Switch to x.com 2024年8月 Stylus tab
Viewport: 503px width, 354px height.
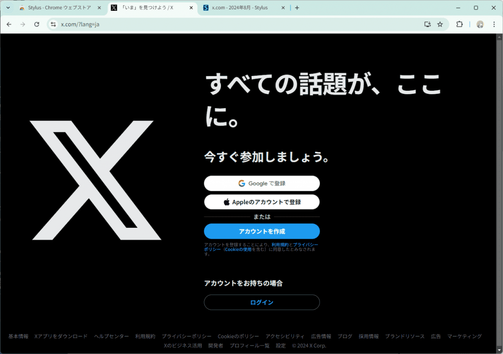coord(244,8)
